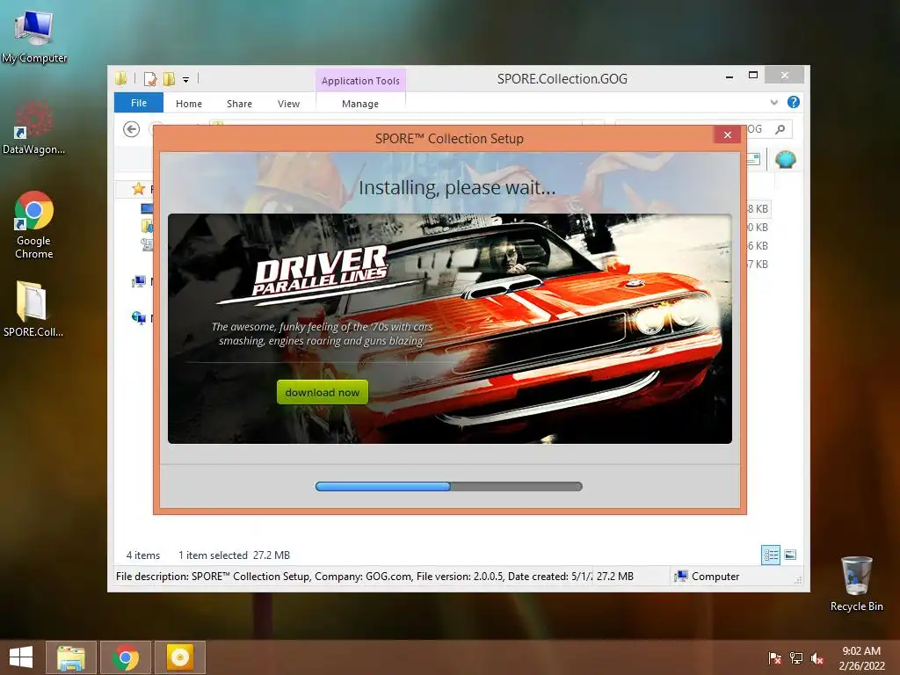The image size is (900, 675).
Task: Click '1 item selected 27.2 MB' text
Action: click(x=234, y=555)
